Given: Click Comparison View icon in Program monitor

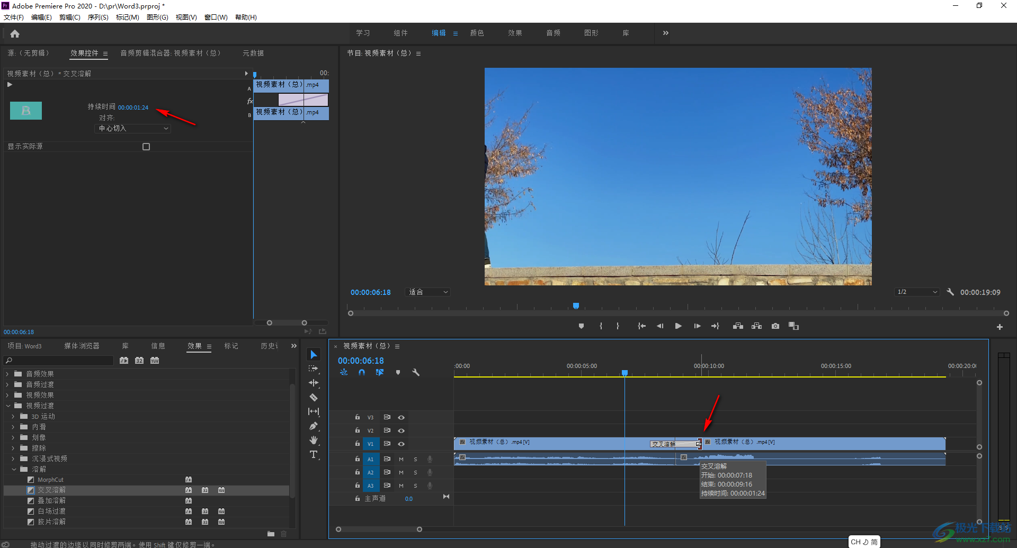Looking at the screenshot, I should [793, 326].
